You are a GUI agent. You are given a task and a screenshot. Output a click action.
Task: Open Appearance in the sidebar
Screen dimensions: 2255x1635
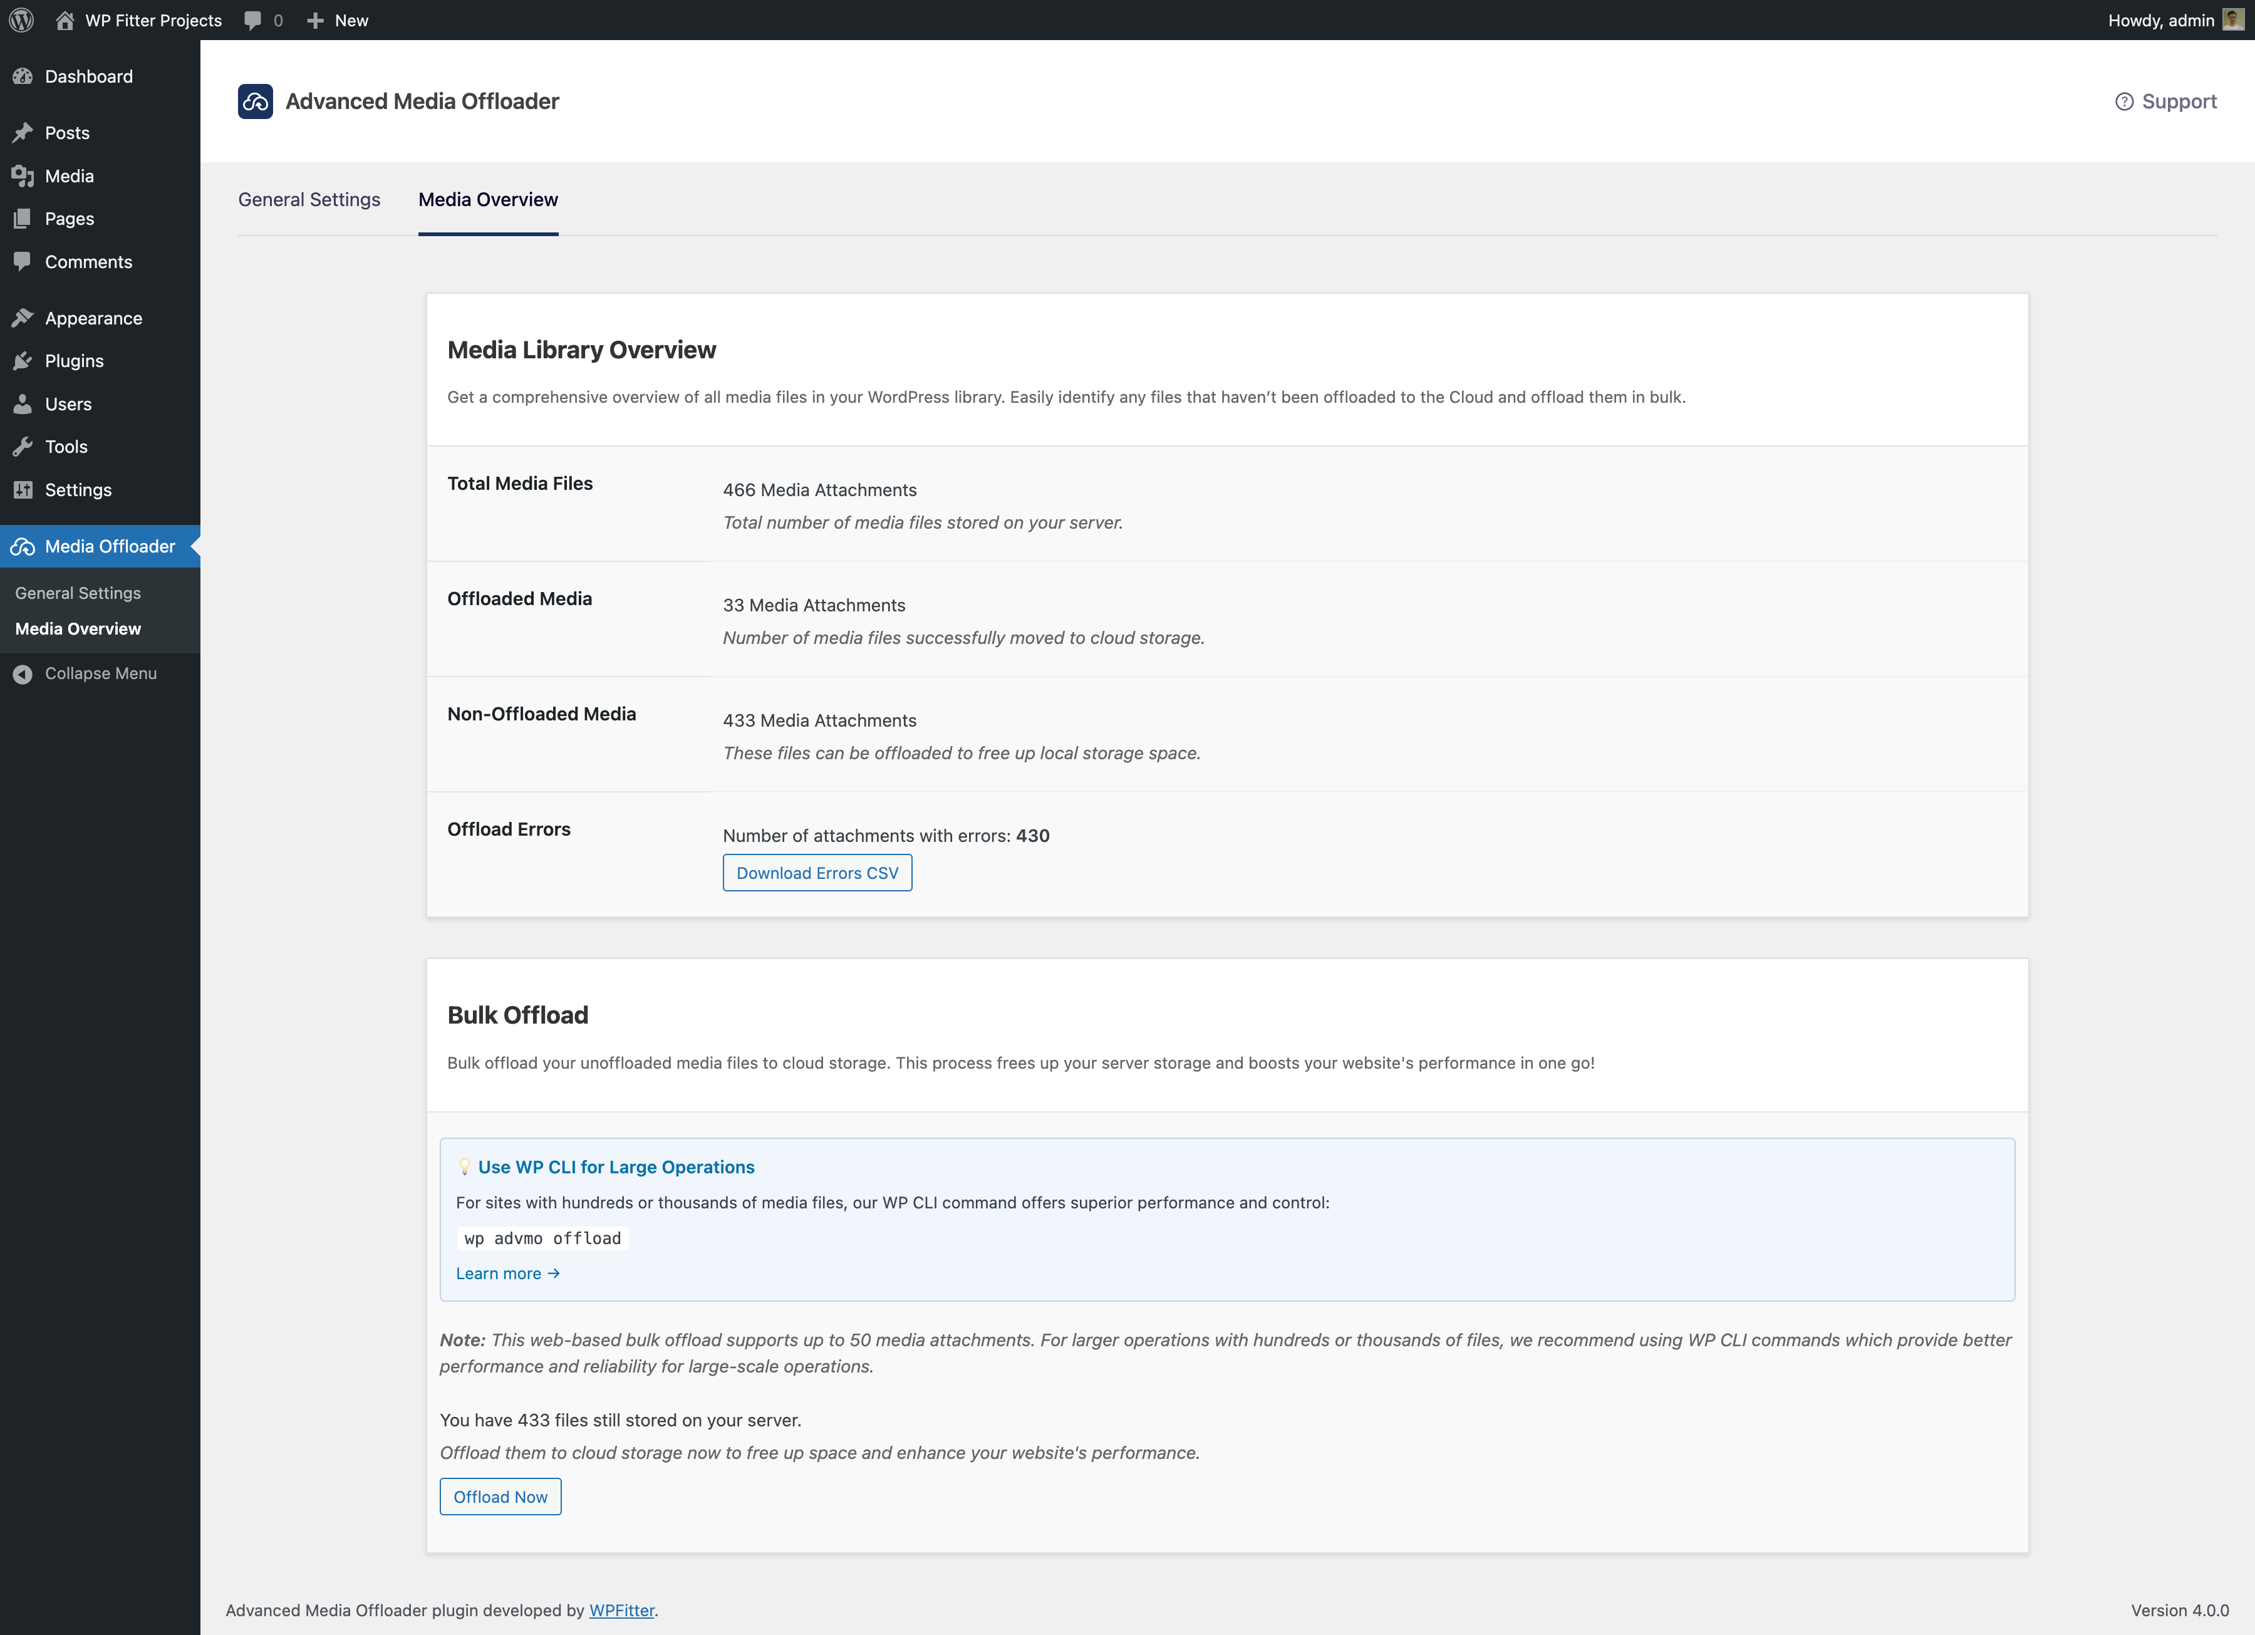coord(100,318)
